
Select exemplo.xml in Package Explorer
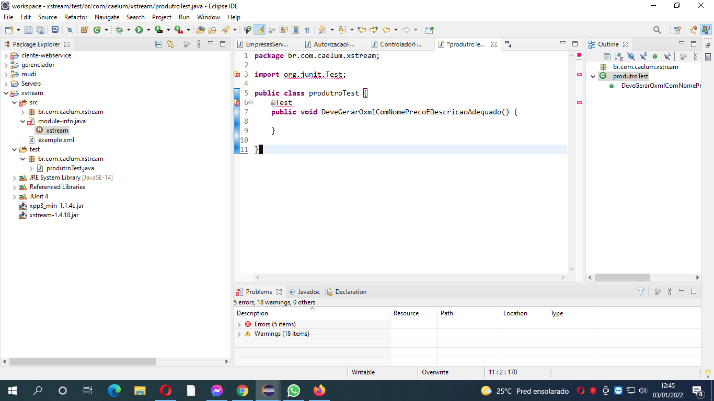[56, 140]
